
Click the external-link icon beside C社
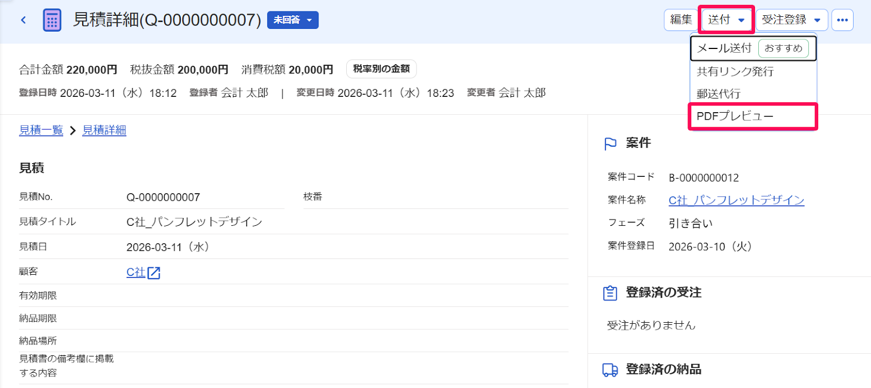point(154,273)
